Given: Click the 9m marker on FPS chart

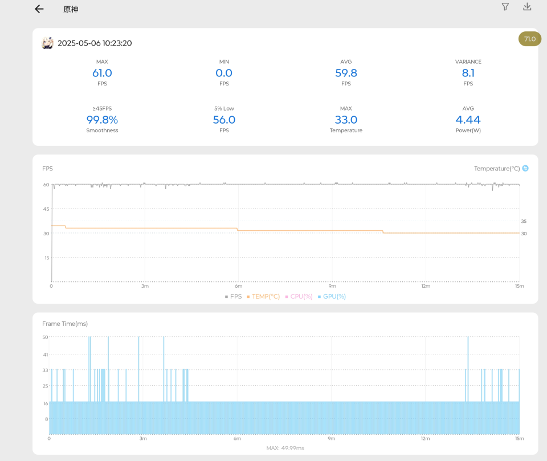Looking at the screenshot, I should pos(332,286).
